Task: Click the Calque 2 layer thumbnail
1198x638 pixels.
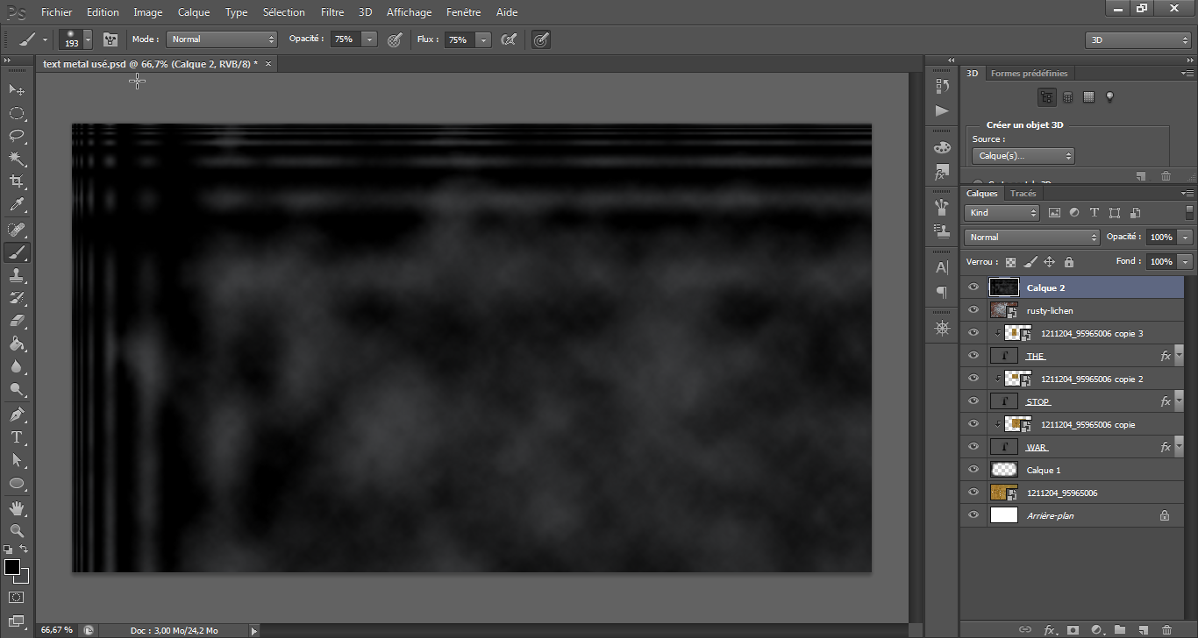Action: point(1003,287)
